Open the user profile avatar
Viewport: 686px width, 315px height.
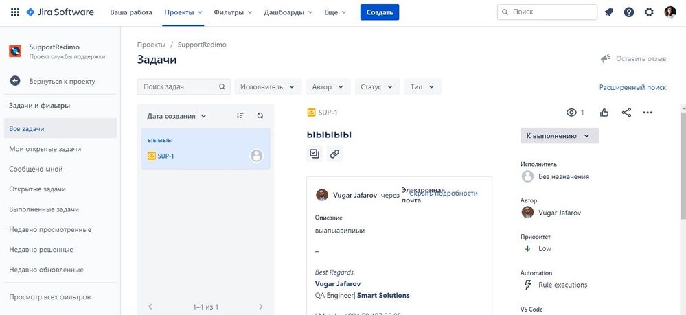coord(670,12)
